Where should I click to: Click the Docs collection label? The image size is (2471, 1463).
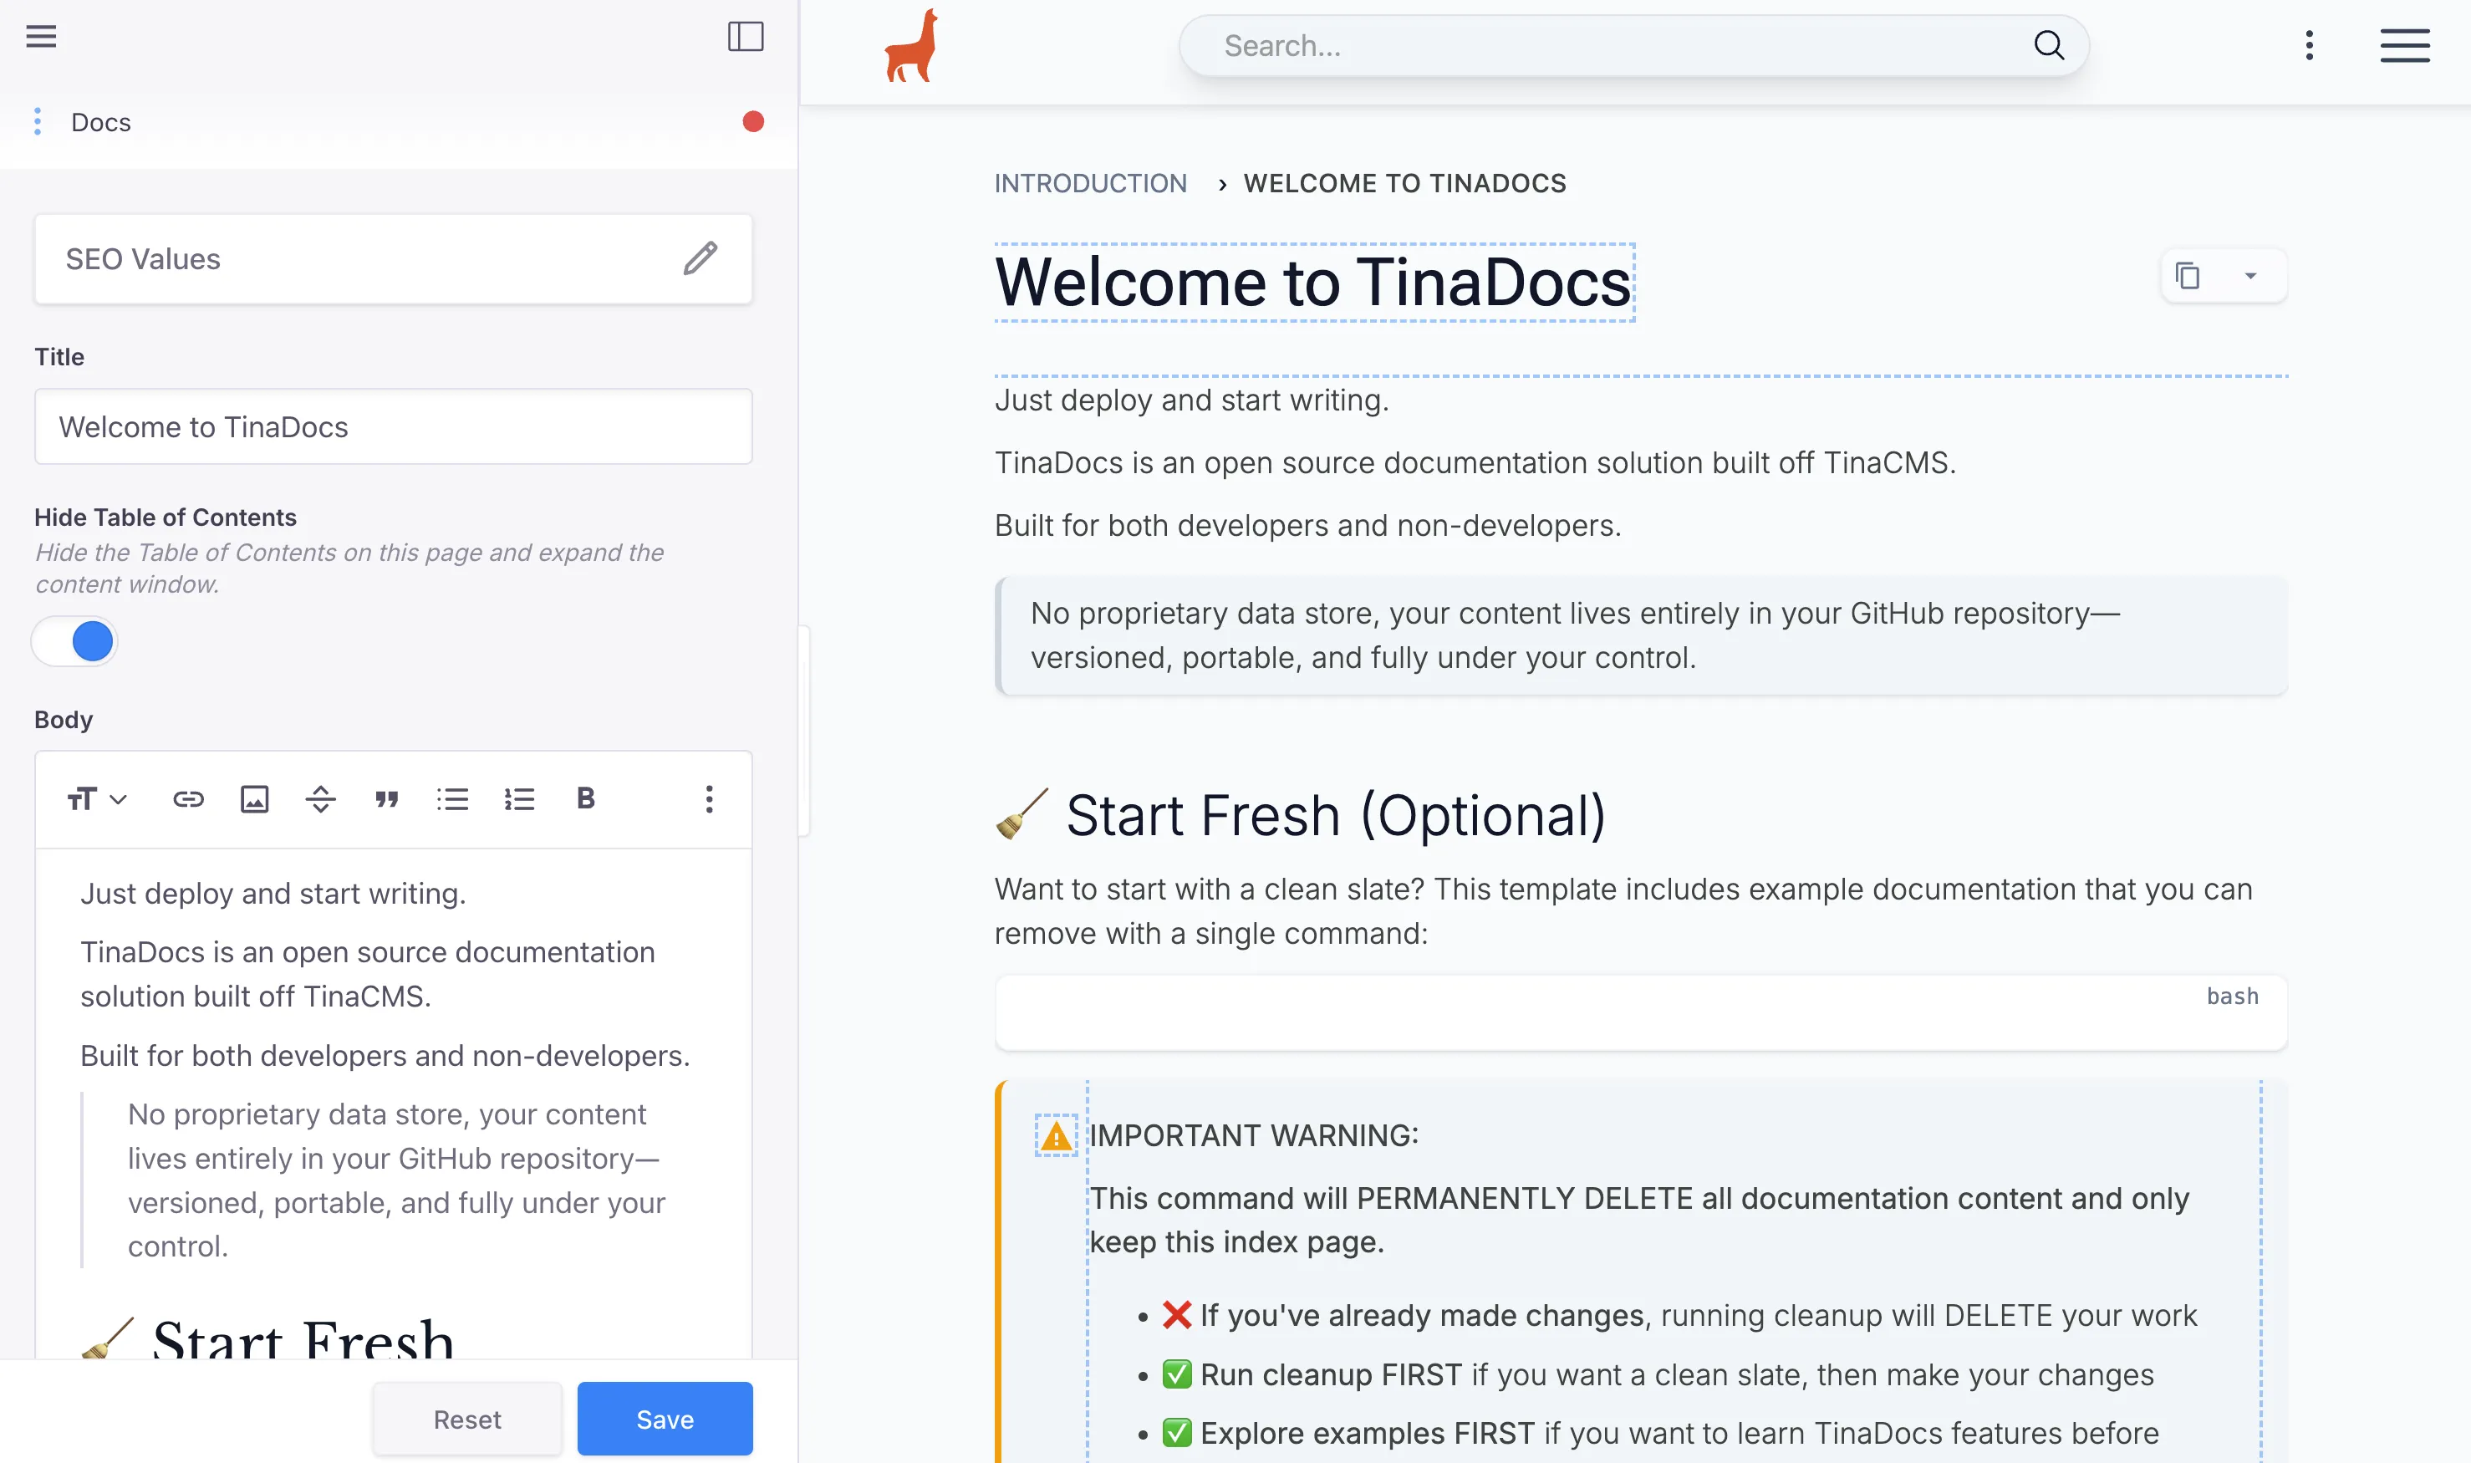pos(100,122)
